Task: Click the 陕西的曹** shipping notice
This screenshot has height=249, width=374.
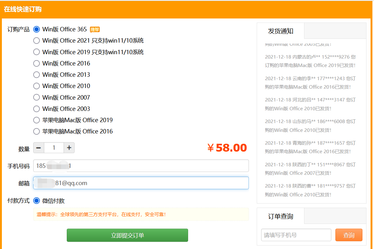Action: point(310,190)
